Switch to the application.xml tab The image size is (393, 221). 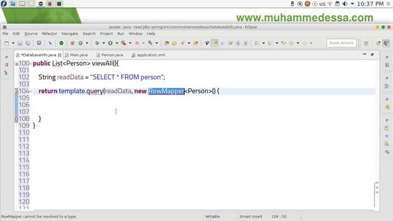point(149,55)
